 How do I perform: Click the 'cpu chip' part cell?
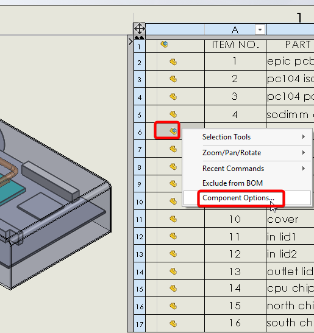coord(290,289)
